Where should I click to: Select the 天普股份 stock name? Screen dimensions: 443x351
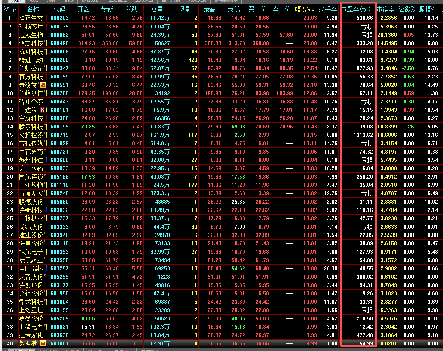click(31, 277)
